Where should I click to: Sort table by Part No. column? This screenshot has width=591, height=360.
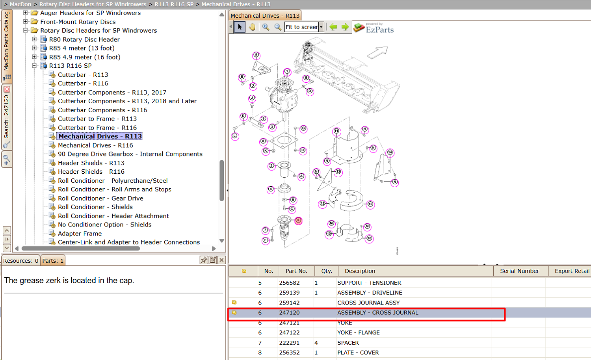297,271
